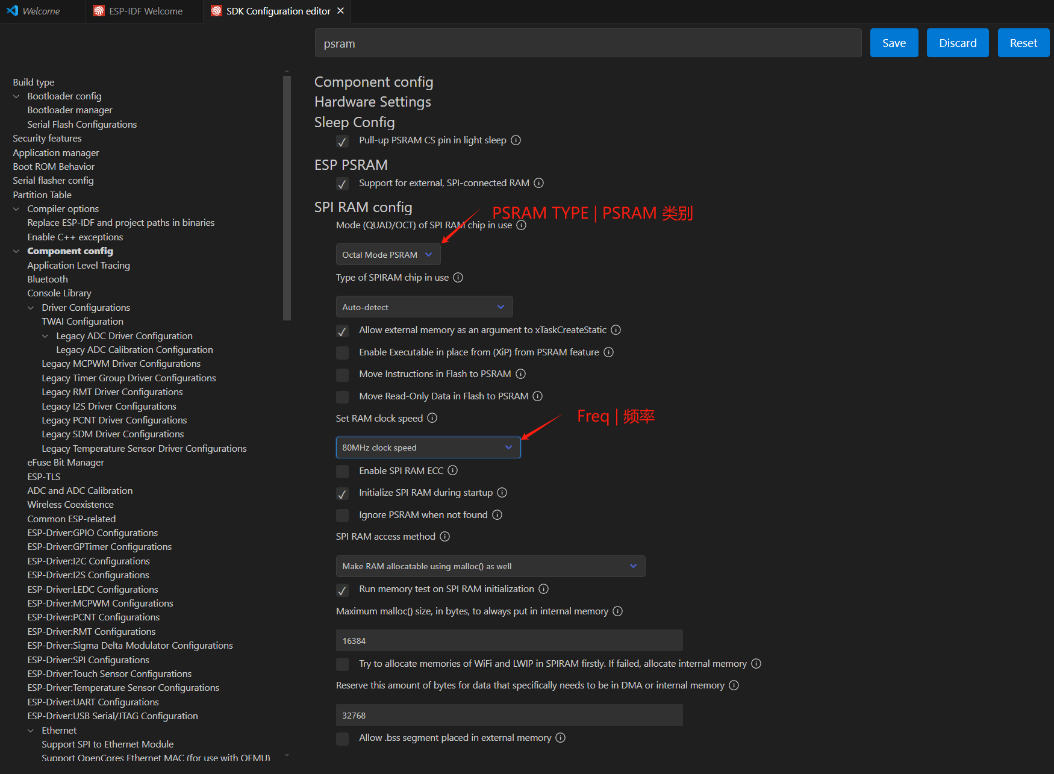This screenshot has width=1054, height=774.
Task: Change the 80MHz clock speed selection
Action: [428, 447]
